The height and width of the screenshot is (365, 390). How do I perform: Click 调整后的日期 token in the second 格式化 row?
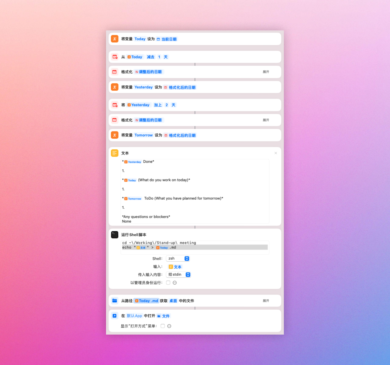coord(149,120)
